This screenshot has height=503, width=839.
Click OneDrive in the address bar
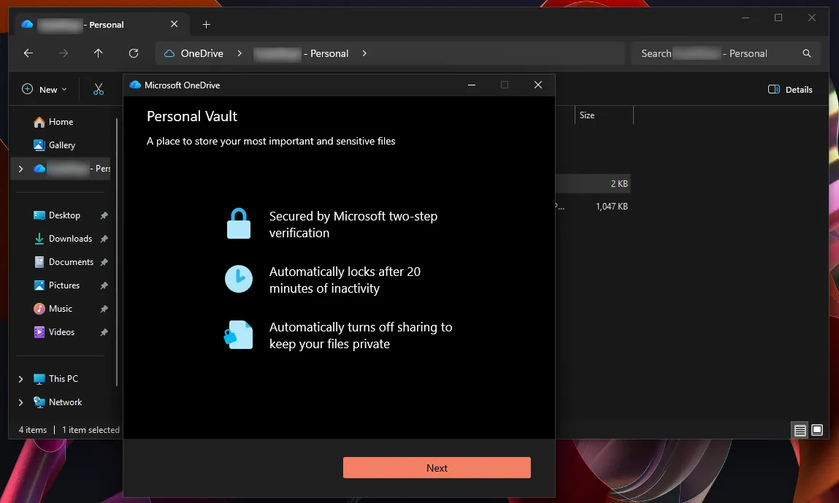tap(202, 53)
